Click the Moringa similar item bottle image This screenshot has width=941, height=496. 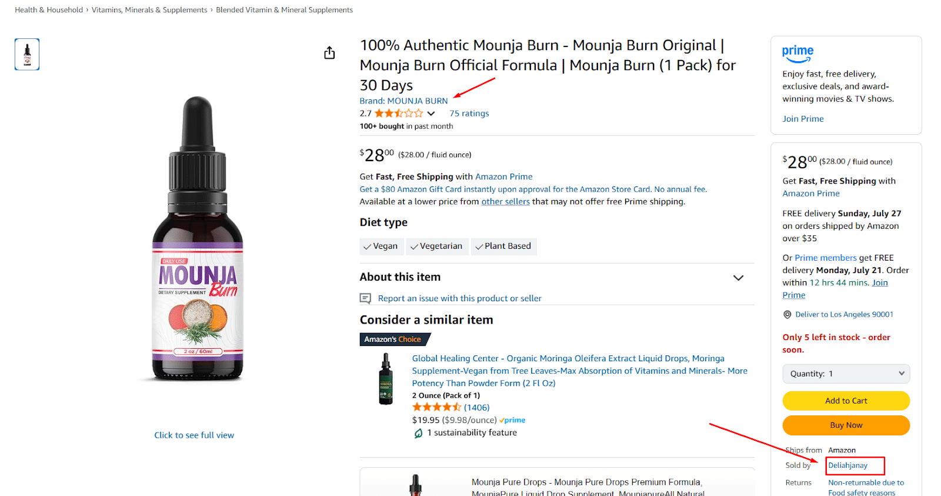(386, 379)
